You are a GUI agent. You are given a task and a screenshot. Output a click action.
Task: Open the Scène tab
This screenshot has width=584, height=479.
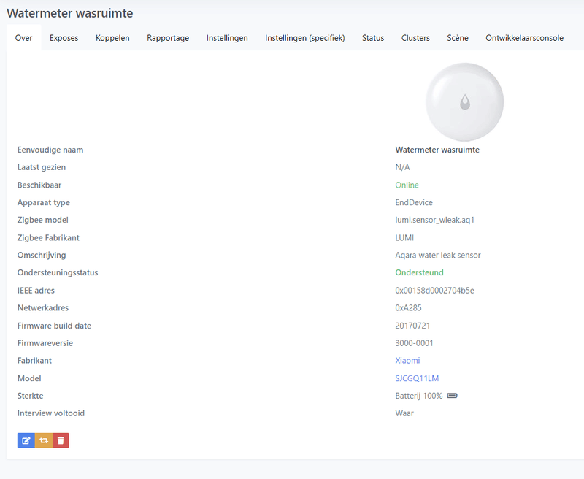(x=458, y=38)
